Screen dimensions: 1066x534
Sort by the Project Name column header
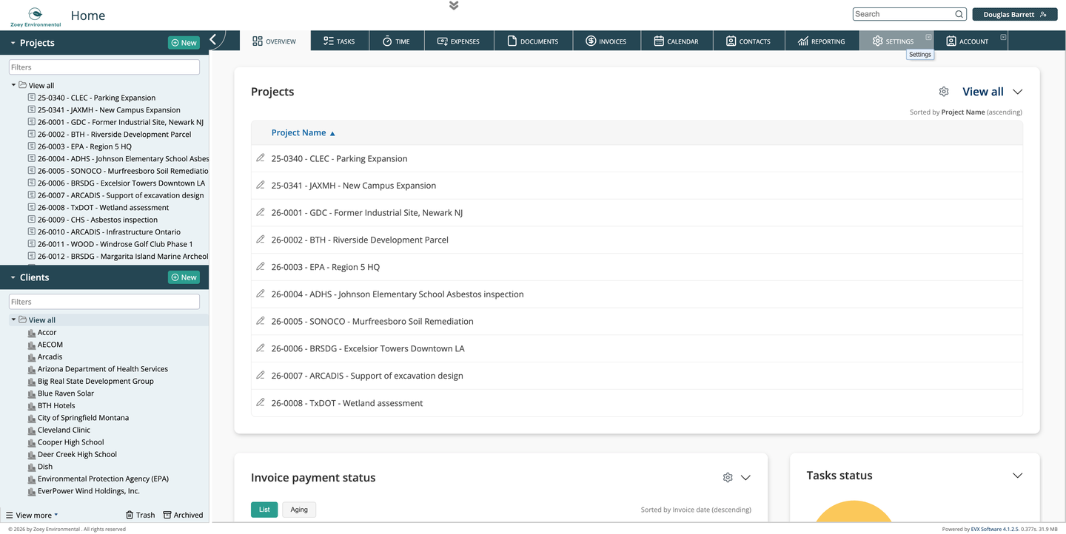pyautogui.click(x=298, y=133)
